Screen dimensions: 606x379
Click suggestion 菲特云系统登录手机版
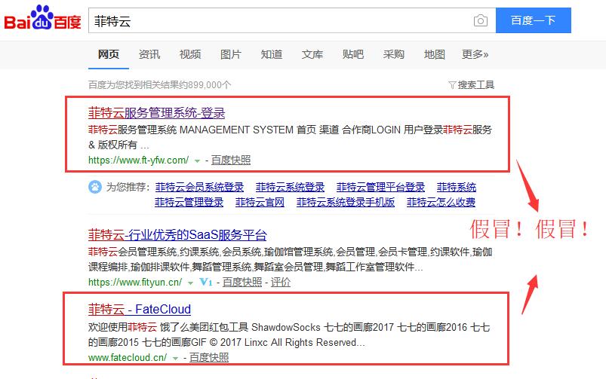click(346, 202)
